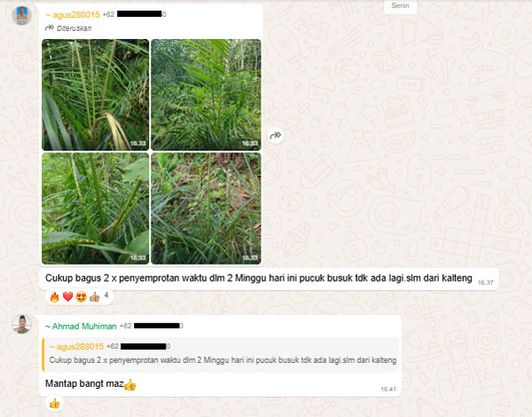
Task: Open top-right palm frond photo
Action: pos(206,95)
